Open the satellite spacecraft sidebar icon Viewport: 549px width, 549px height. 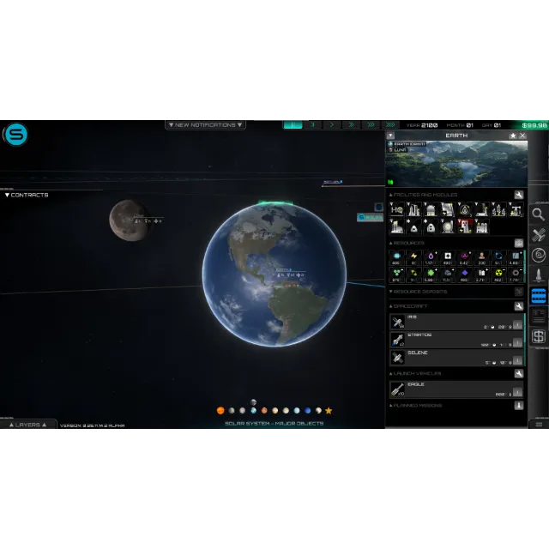[538, 235]
